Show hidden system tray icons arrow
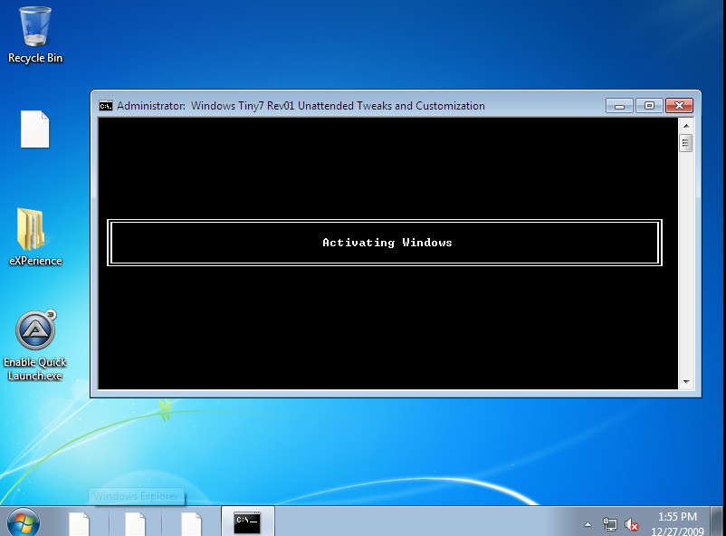The width and height of the screenshot is (726, 536). (x=588, y=525)
